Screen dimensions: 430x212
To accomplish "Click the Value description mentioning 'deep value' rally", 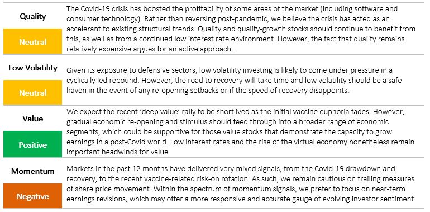I will point(240,132).
